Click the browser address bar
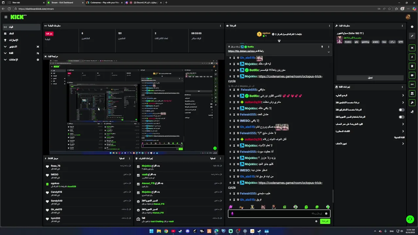 pyautogui.click(x=196, y=9)
